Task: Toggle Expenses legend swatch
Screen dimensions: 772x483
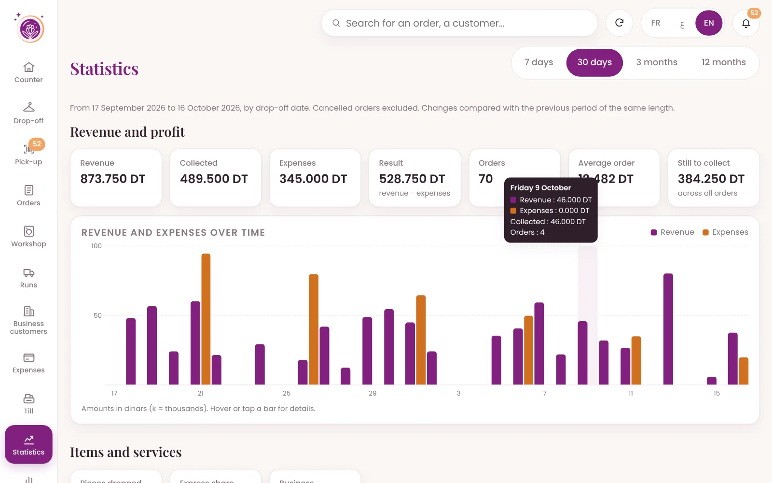Action: click(x=705, y=232)
